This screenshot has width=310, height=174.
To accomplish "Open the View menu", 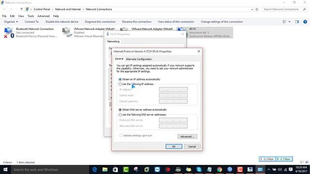I will [21, 16].
